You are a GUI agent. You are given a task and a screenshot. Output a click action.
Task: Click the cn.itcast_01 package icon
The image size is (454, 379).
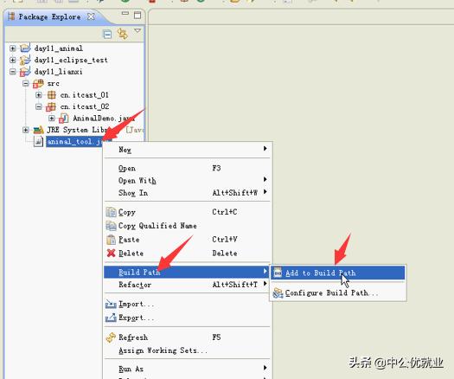pyautogui.click(x=52, y=95)
